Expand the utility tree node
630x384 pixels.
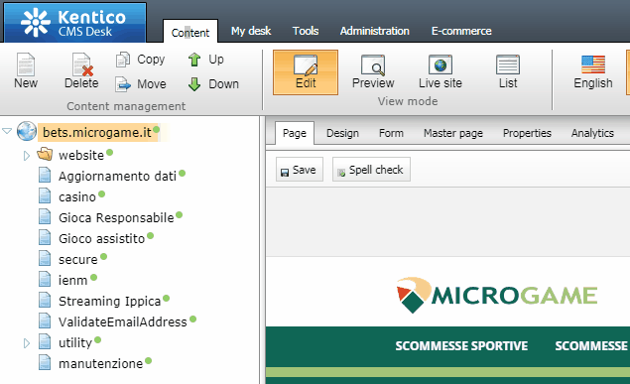(x=27, y=343)
